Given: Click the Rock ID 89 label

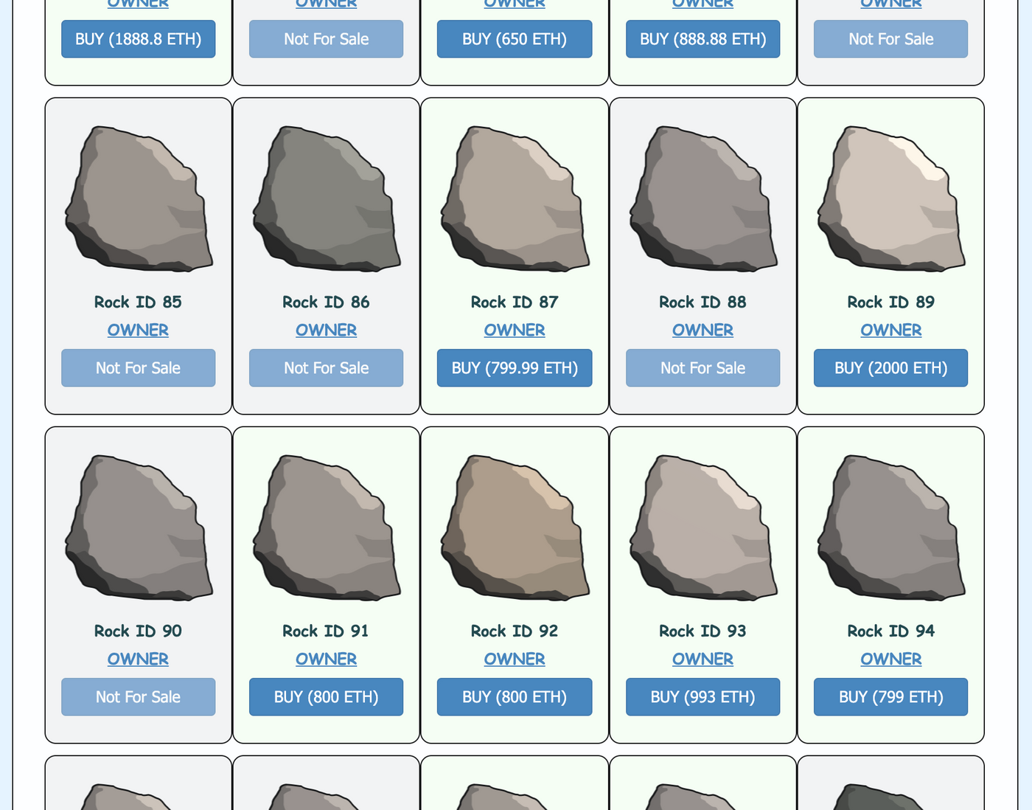Looking at the screenshot, I should point(890,302).
